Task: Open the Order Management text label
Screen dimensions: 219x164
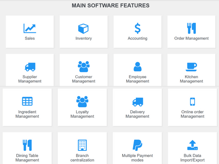Action: tap(191, 38)
